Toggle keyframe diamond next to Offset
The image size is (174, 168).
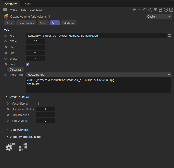(6, 41)
